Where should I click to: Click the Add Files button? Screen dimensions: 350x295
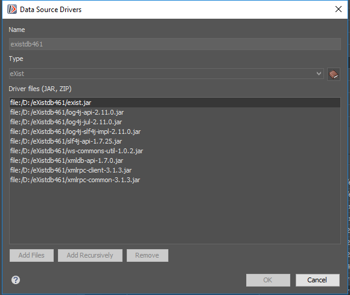(31, 255)
